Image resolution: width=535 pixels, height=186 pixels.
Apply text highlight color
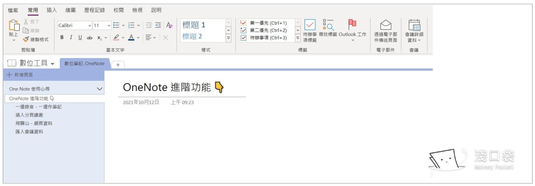click(x=116, y=38)
